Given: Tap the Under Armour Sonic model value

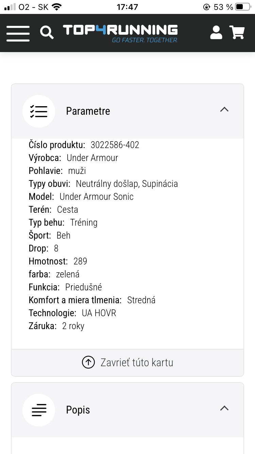Looking at the screenshot, I should click(97, 197).
